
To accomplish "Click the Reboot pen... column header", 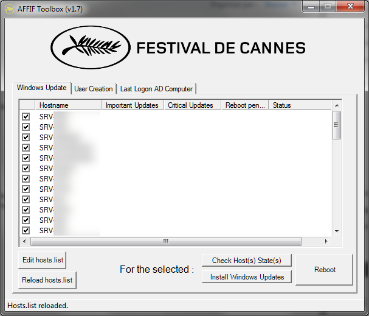I will pyautogui.click(x=245, y=105).
